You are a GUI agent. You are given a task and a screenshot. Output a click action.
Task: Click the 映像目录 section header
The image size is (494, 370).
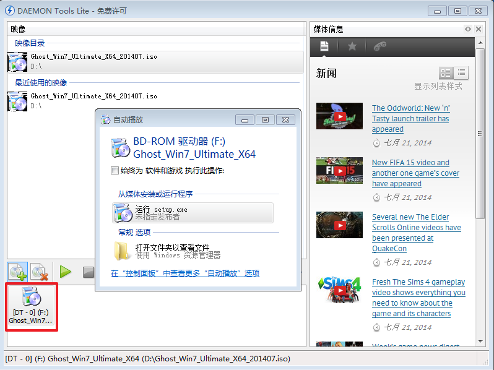coord(30,43)
